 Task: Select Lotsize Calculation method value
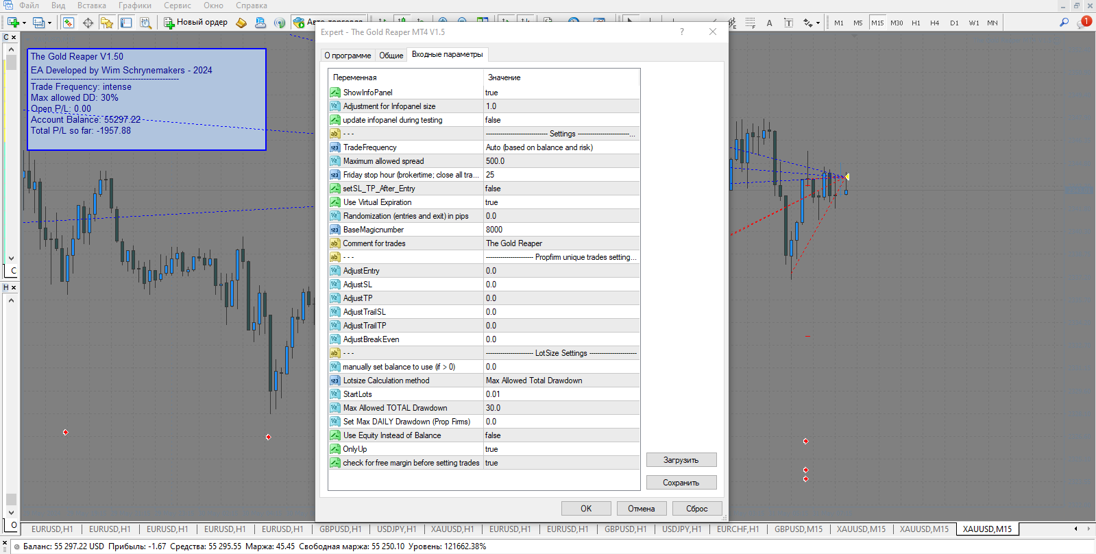coord(561,381)
